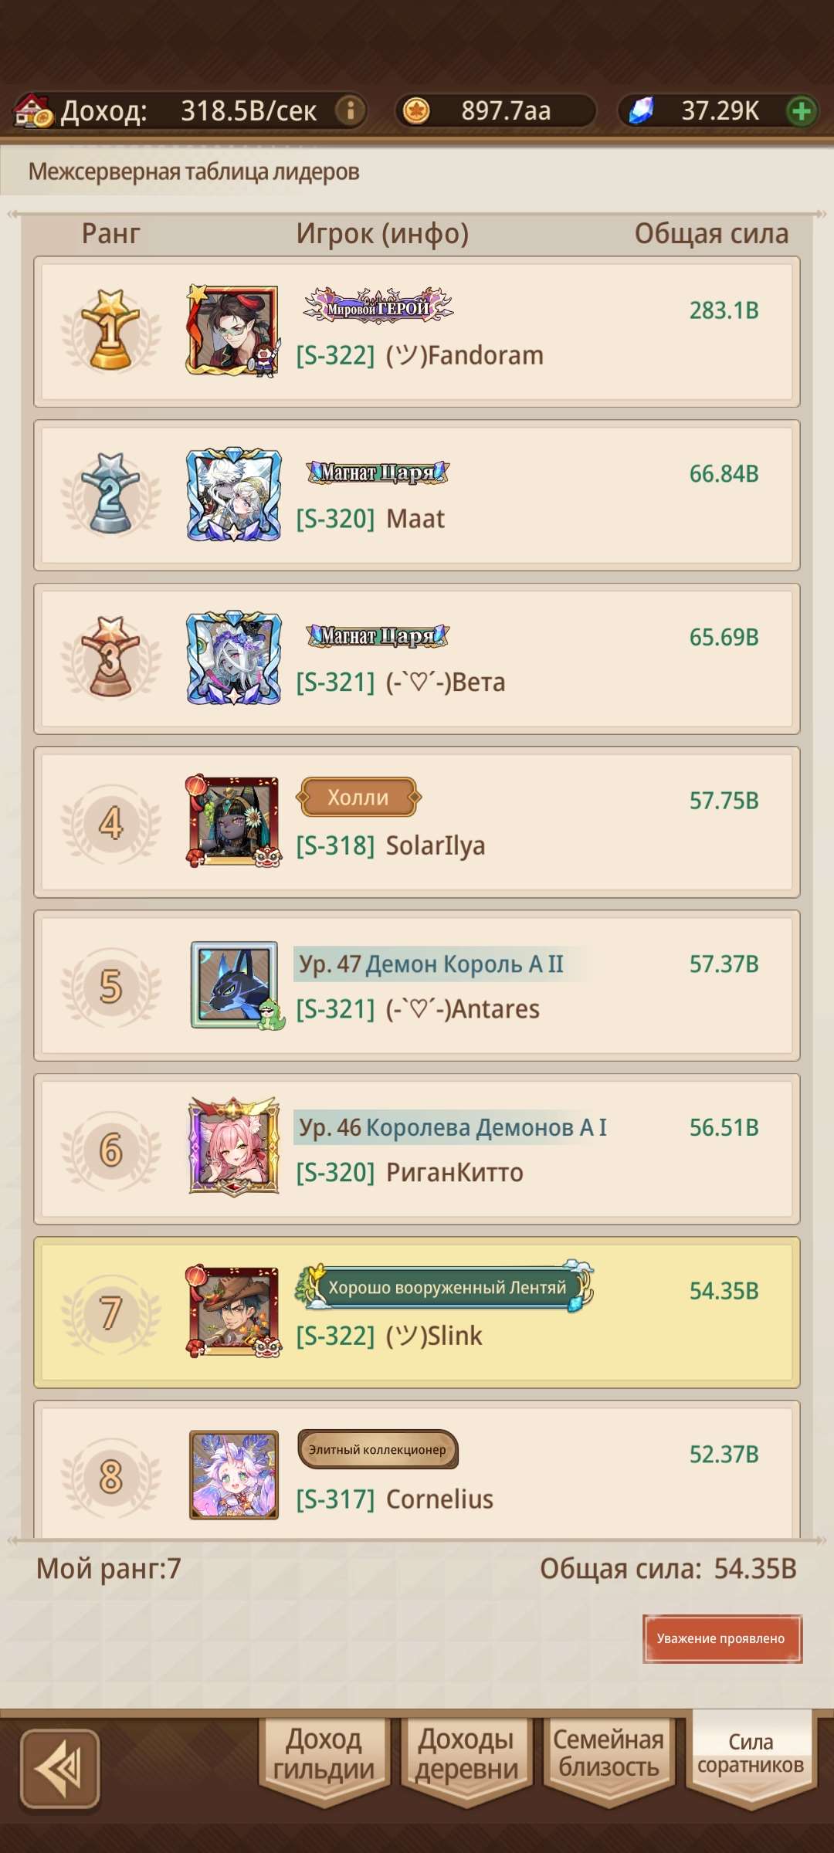Tap the gold coin currency icon
Screen dimensions: 834x1853
(x=417, y=110)
